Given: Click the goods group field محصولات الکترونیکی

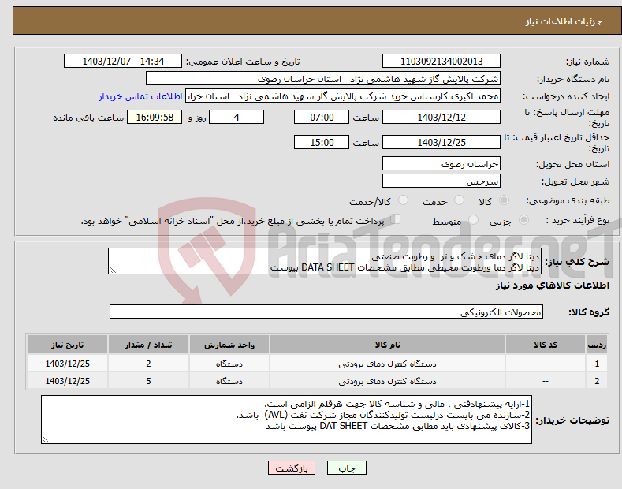Looking at the screenshot, I should (326, 312).
